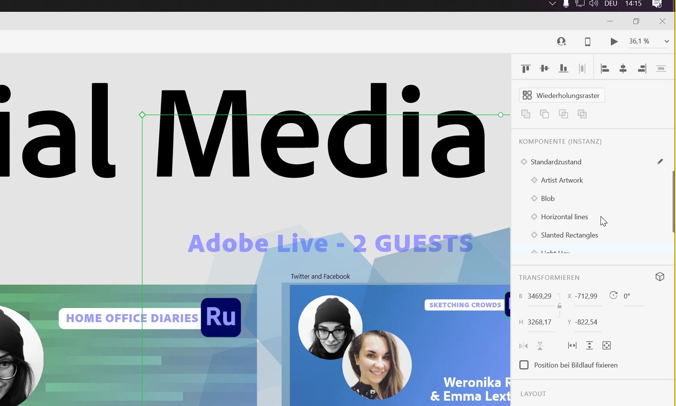Switch DEU keyboard language indicator
Screen dimensions: 676x406
tap(611, 4)
